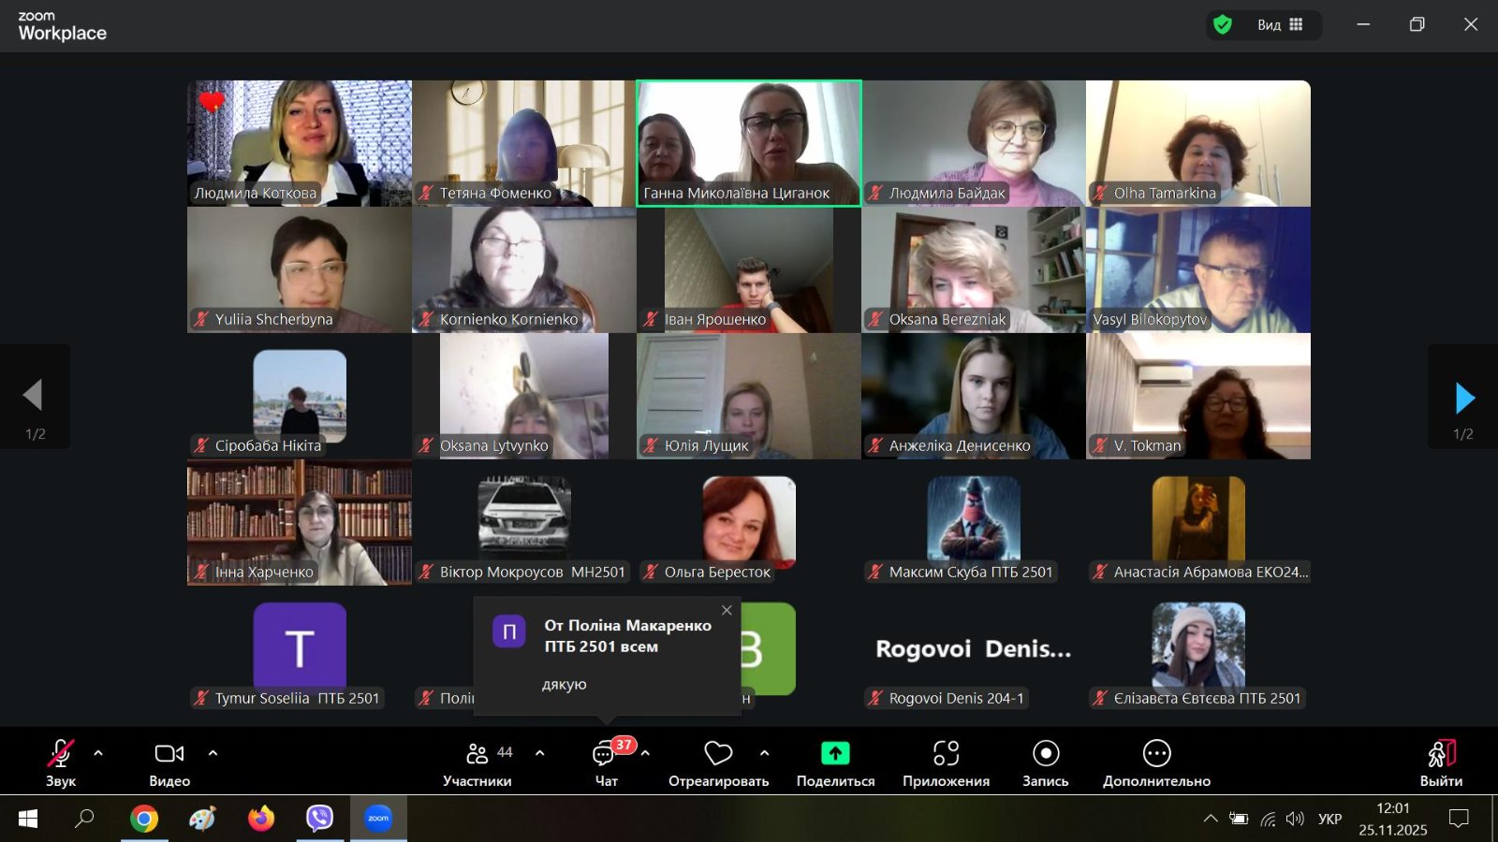Open the Participants list
Screen dimensions: 1498x842
point(477,754)
